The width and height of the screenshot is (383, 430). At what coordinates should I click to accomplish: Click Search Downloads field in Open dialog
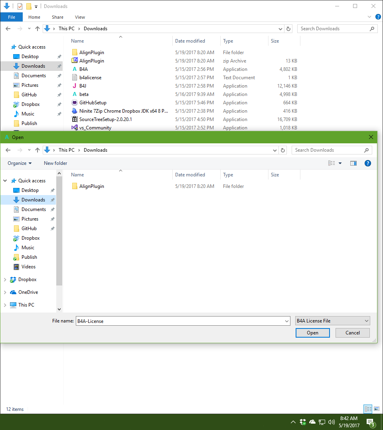tap(332, 150)
